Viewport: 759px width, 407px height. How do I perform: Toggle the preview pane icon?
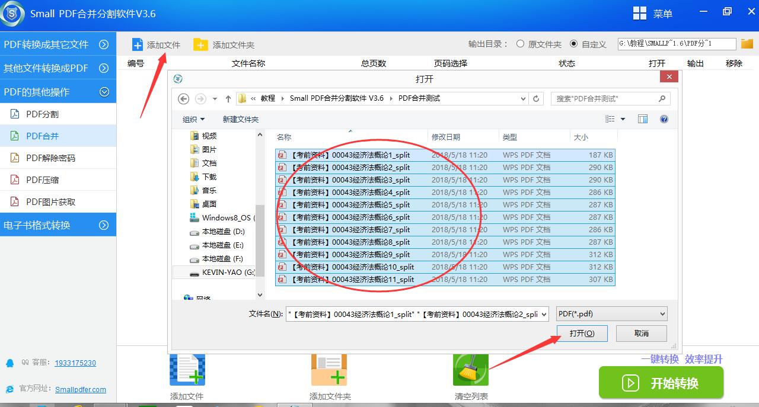643,119
